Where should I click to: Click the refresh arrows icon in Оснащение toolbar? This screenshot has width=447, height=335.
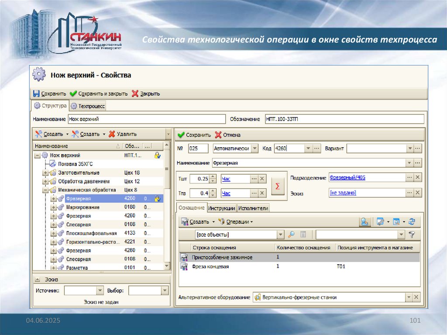point(411,222)
